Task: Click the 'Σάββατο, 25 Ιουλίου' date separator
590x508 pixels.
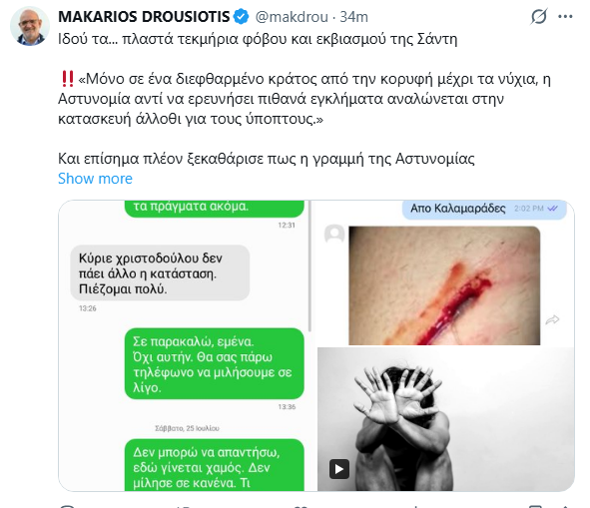Action: click(x=187, y=428)
